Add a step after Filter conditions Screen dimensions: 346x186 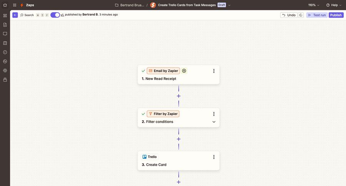pos(178,139)
